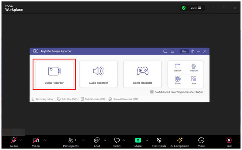Screen dimensions: 242x150
Task: Select the Phone recording icon
Action: 177,80
